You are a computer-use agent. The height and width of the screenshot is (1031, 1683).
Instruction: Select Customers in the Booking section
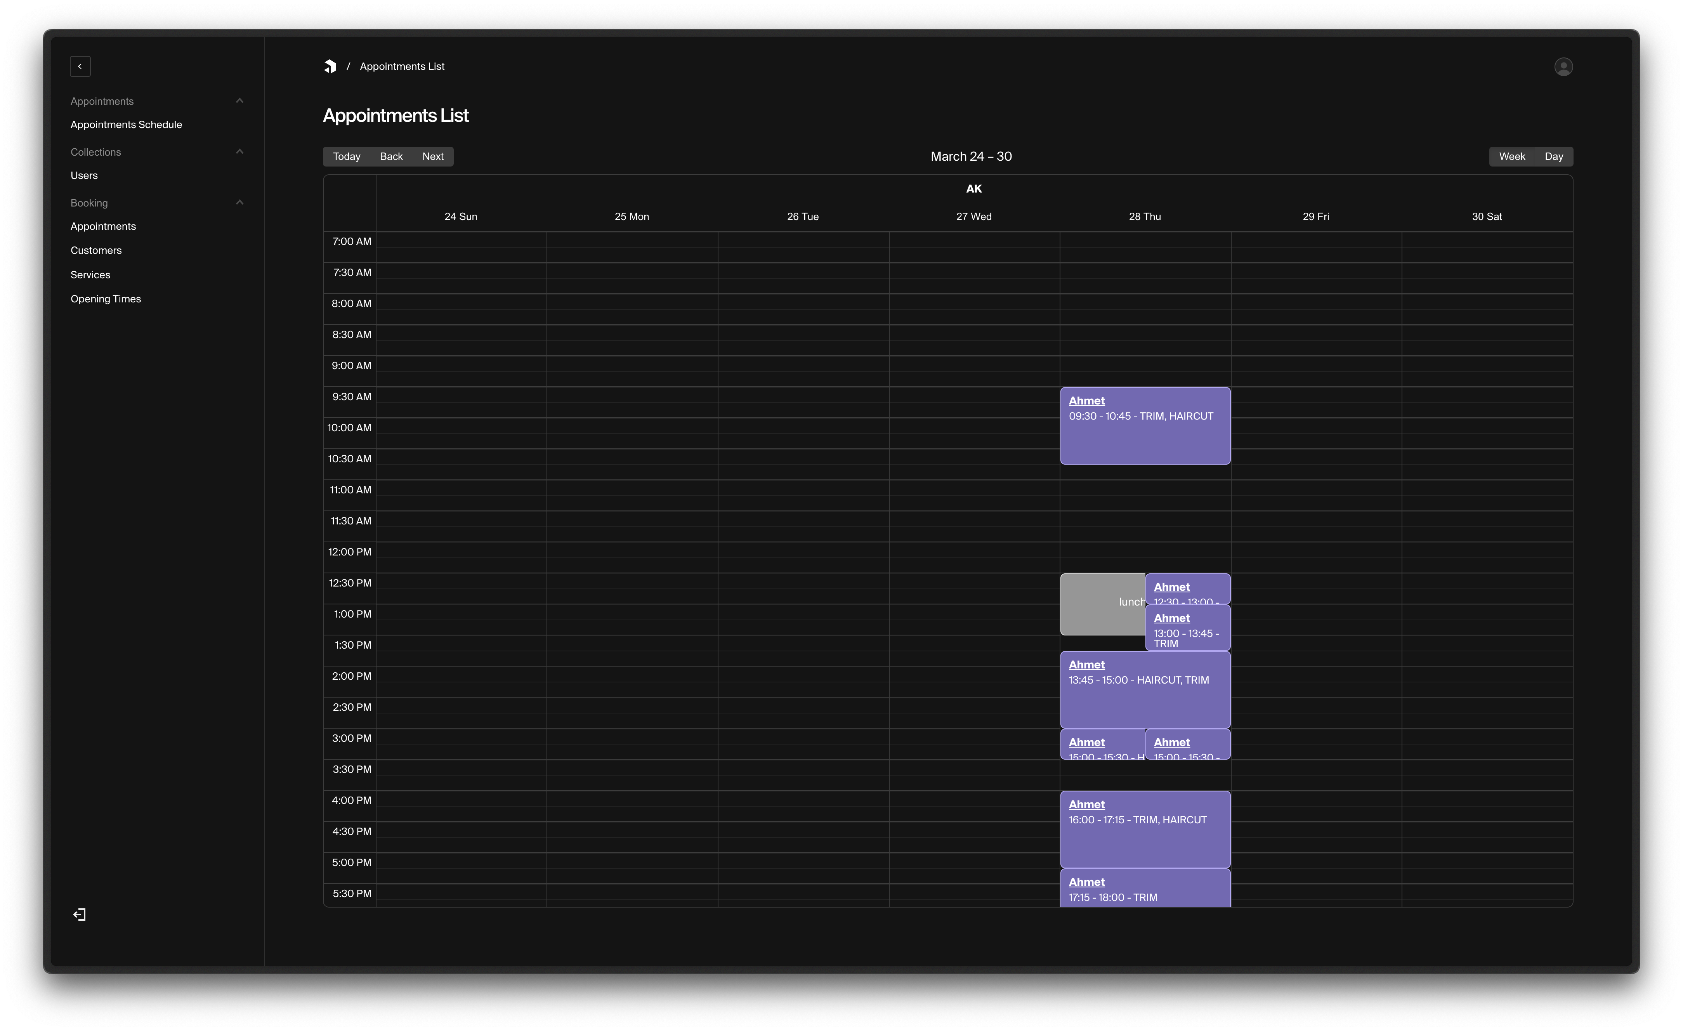pyautogui.click(x=95, y=250)
